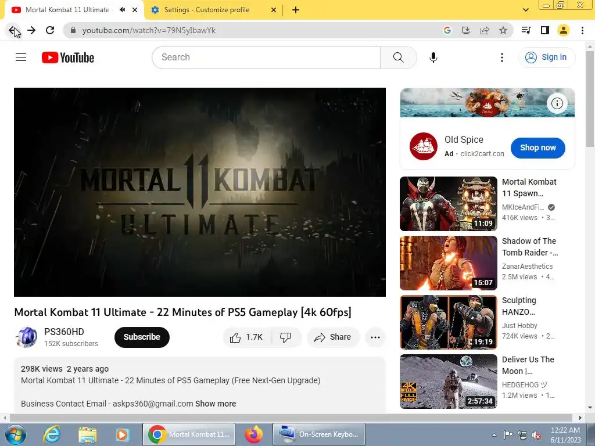Click the Old Spice ship logo
This screenshot has height=446, width=595.
[x=424, y=146]
